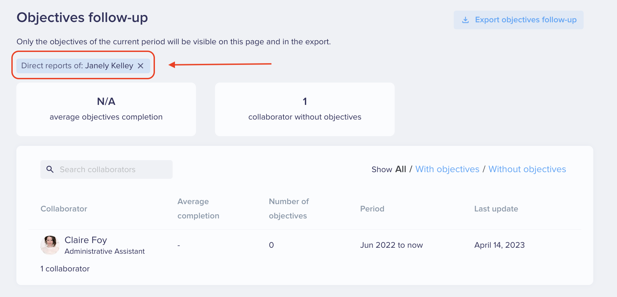Remove the Janely Kelley filter with the X
Image resolution: width=617 pixels, height=297 pixels.
point(141,66)
